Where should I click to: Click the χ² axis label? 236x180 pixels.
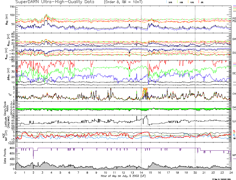(10, 95)
